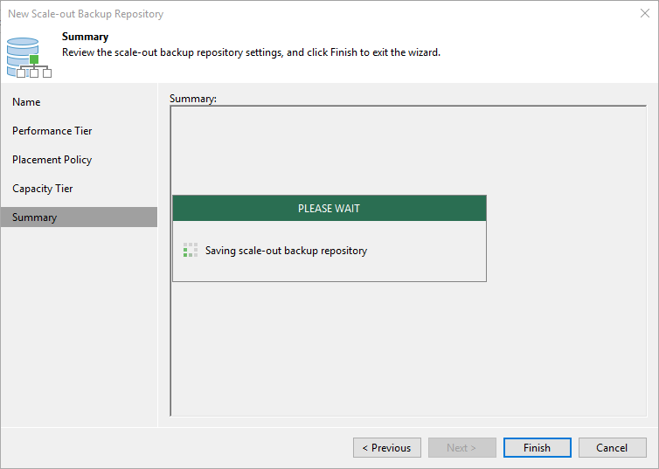The height and width of the screenshot is (469, 659).
Task: Go to the Name wizard step
Action: point(26,102)
